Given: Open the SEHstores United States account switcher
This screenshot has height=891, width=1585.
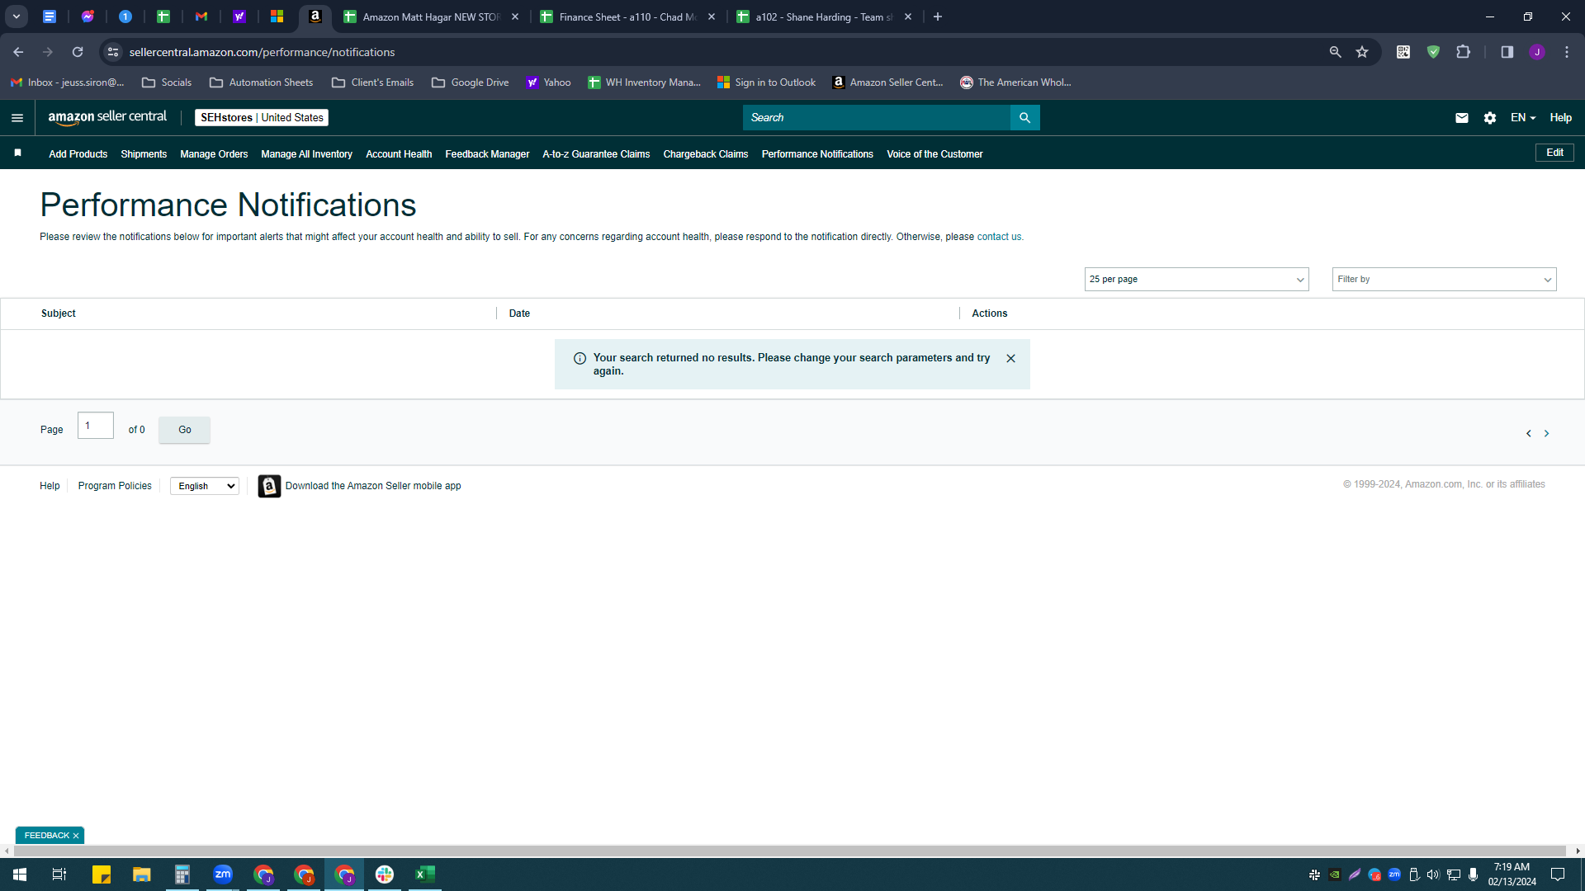Looking at the screenshot, I should 262,118.
